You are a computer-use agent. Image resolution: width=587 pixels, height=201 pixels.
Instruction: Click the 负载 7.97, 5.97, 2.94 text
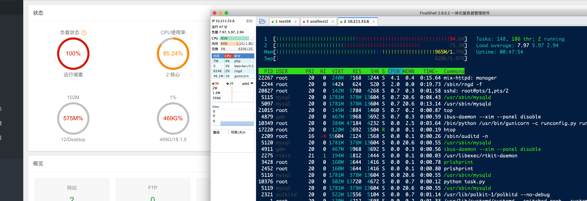228,32
